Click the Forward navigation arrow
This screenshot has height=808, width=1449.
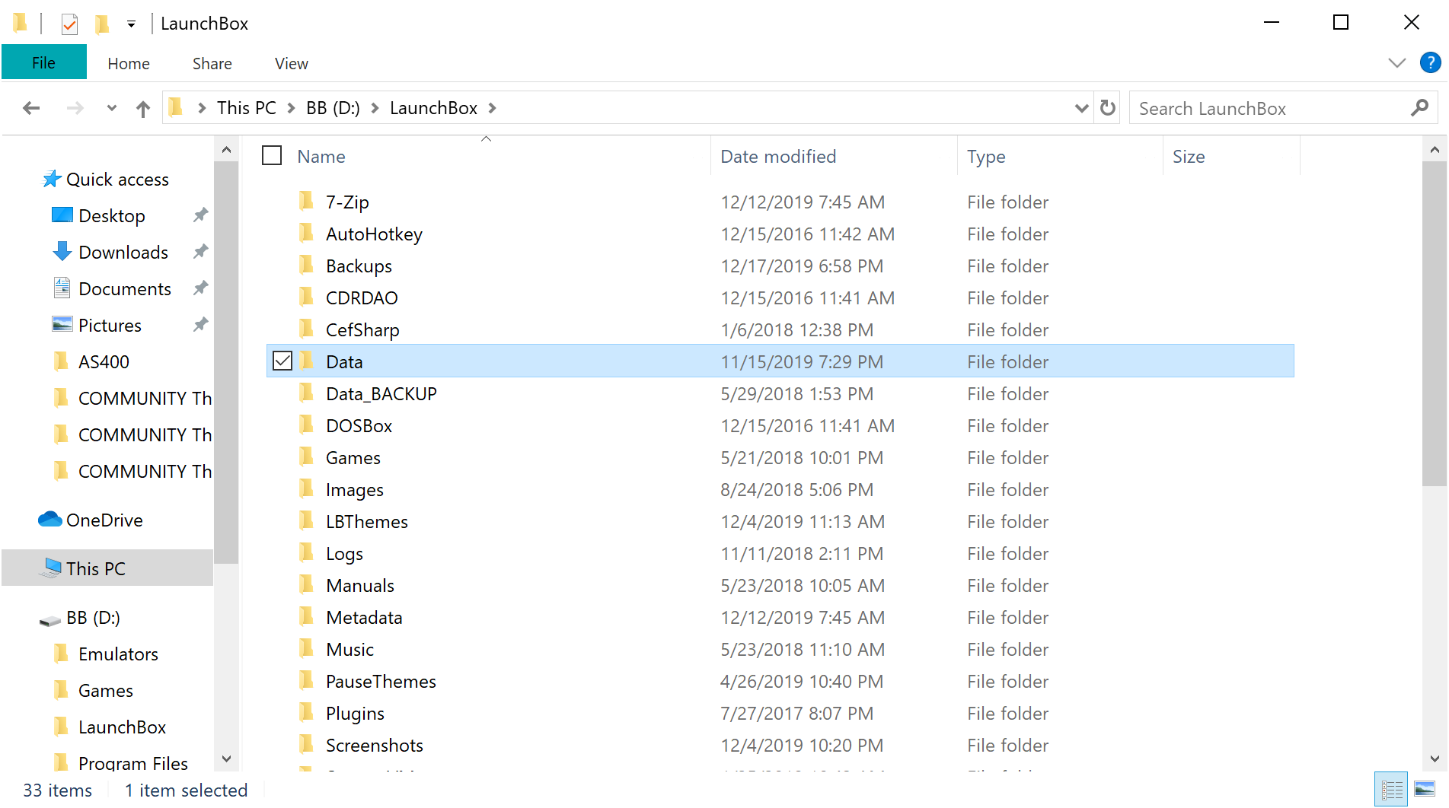[x=75, y=108]
